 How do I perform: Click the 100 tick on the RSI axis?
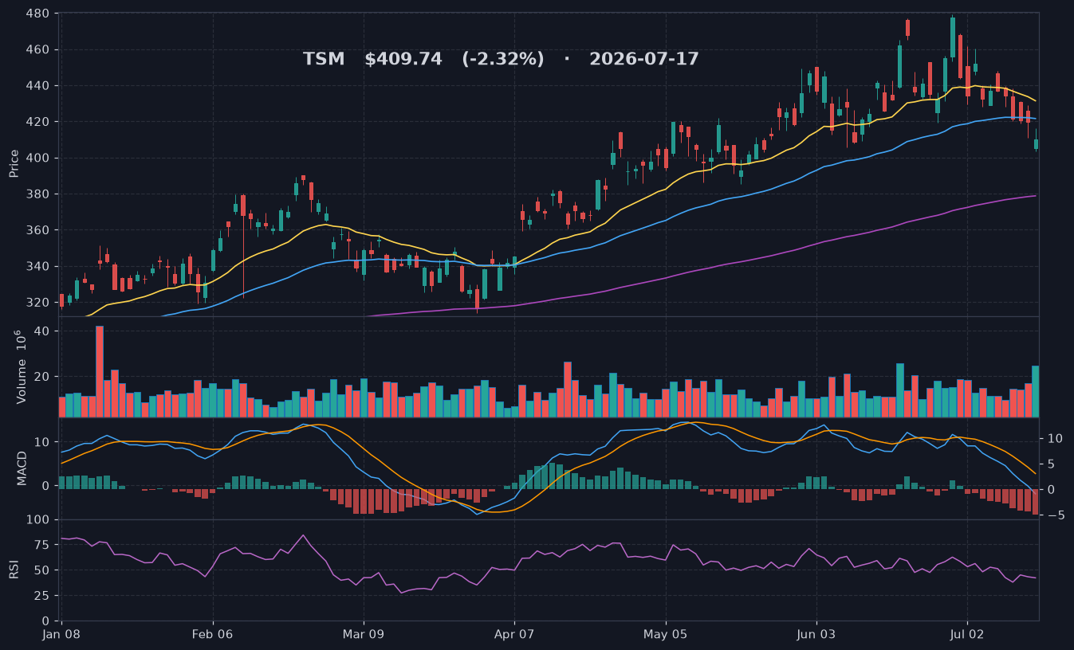click(x=38, y=519)
